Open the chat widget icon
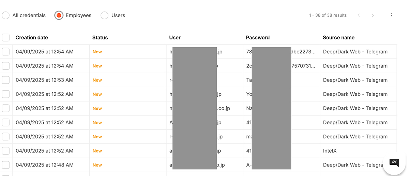This screenshot has width=409, height=176. 394,162
